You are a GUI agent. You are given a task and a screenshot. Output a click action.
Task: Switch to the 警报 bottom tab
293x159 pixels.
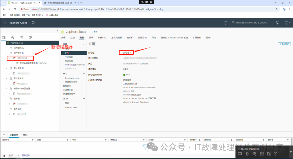coord(25,135)
